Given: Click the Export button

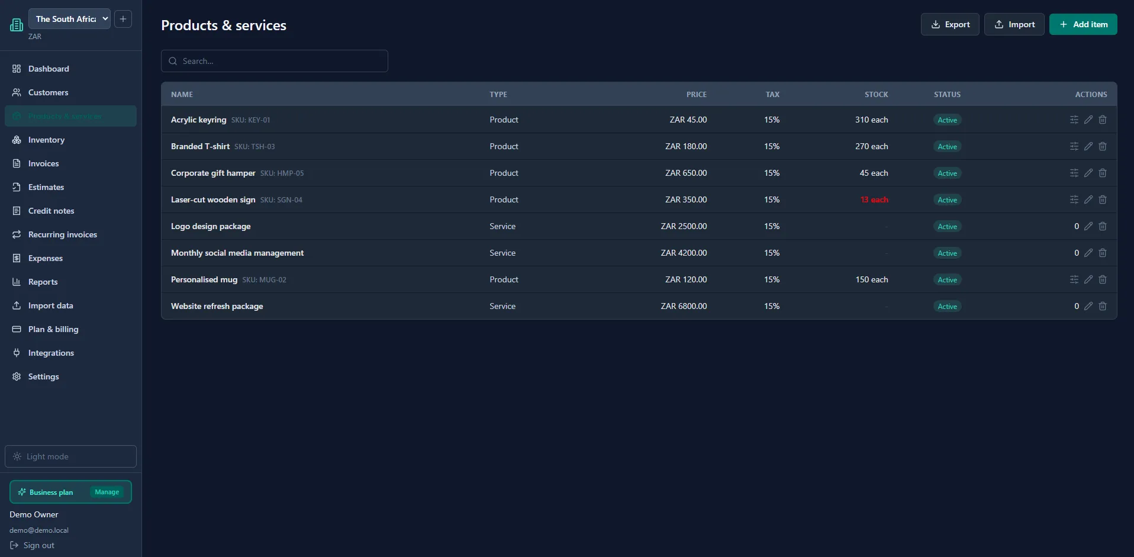Looking at the screenshot, I should [950, 24].
